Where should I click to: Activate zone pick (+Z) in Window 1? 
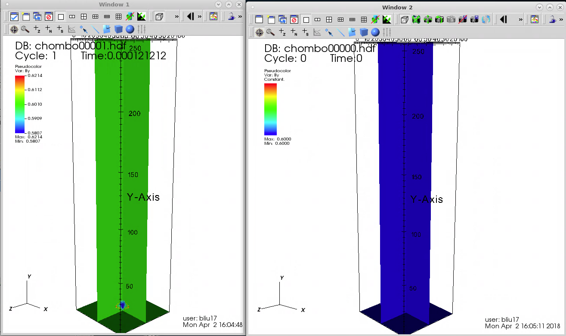point(37,29)
